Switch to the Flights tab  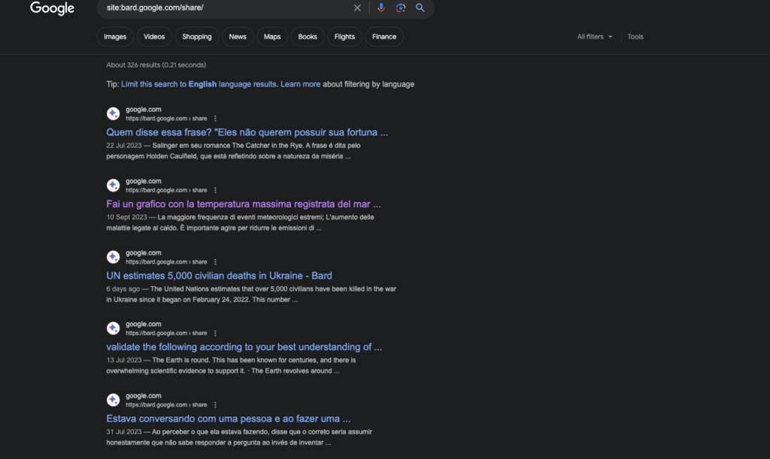tap(344, 37)
